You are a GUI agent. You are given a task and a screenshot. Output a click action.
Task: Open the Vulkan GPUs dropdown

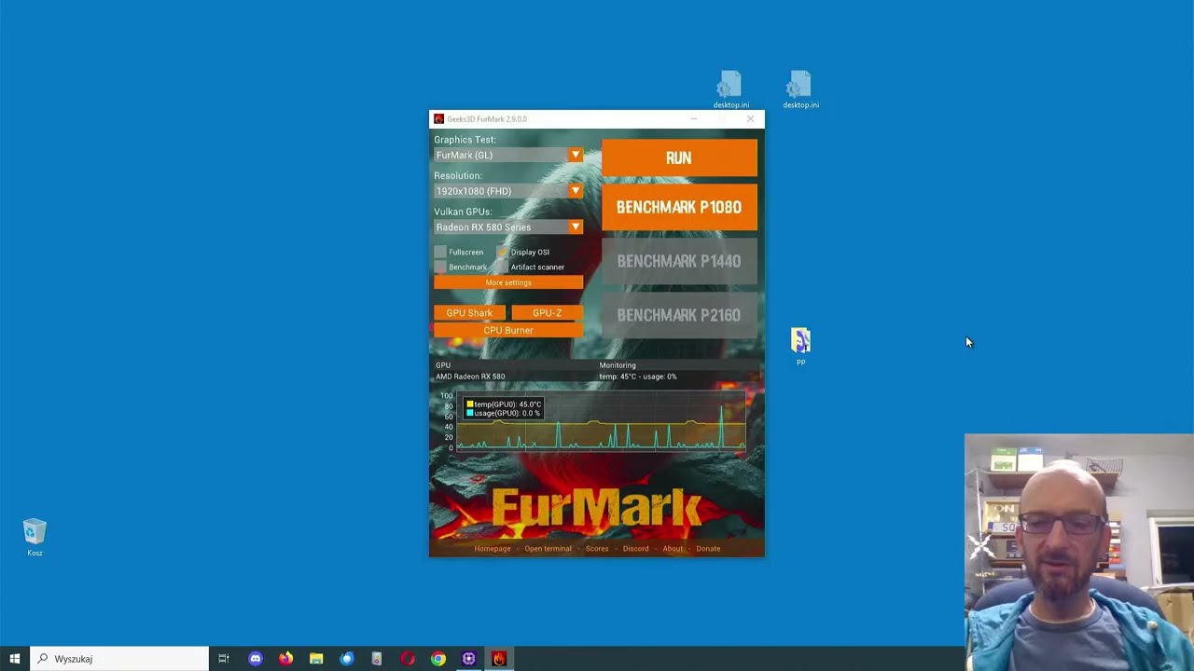[x=508, y=227]
